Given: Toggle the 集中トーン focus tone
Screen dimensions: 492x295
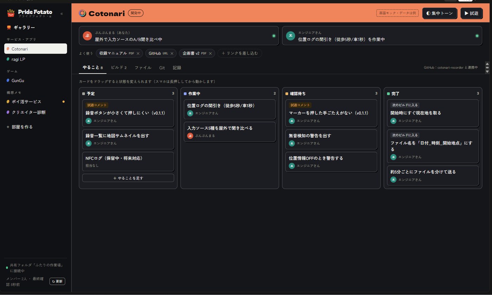Looking at the screenshot, I should 440,13.
